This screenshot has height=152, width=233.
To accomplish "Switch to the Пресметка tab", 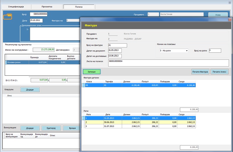I will click(47, 7).
